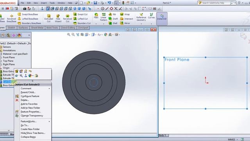Select the Rib tool
This screenshot has width=250, height=141.
coord(112,14)
